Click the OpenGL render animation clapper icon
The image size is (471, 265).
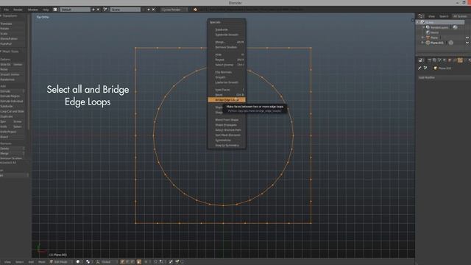[177, 262]
